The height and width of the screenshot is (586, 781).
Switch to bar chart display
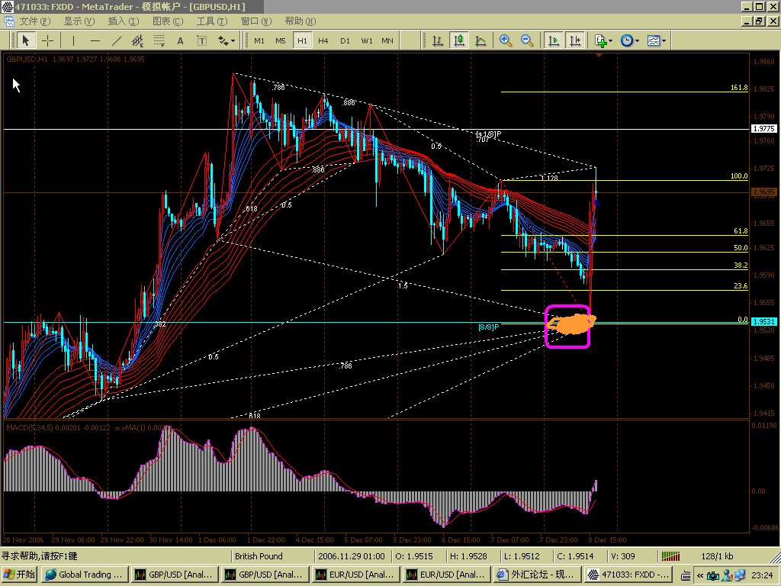click(x=438, y=40)
